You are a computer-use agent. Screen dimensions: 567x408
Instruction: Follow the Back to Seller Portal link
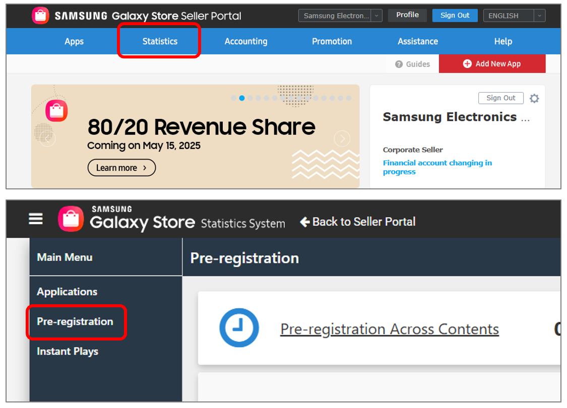pyautogui.click(x=358, y=222)
